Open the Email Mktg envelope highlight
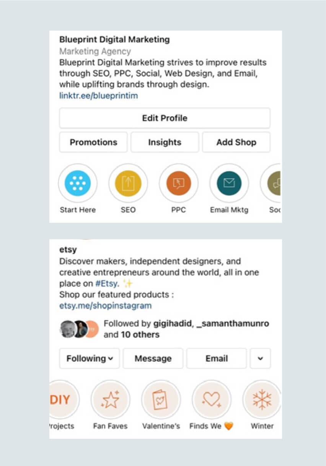Image resolution: width=326 pixels, height=466 pixels. click(x=229, y=183)
